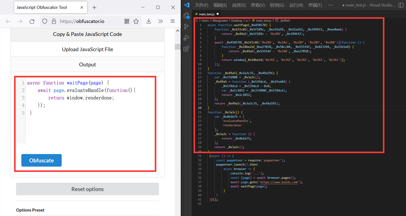Open the Firefox hamburger menu
This screenshot has width=406, height=216.
click(x=173, y=21)
